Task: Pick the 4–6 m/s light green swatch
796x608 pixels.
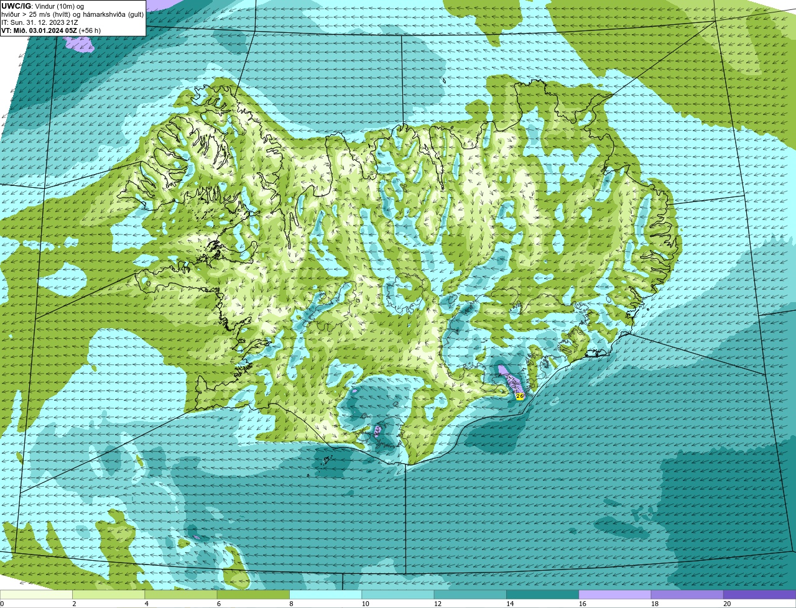Action: (181, 594)
